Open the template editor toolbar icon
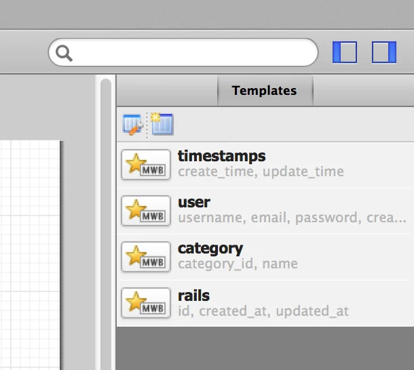 click(132, 124)
